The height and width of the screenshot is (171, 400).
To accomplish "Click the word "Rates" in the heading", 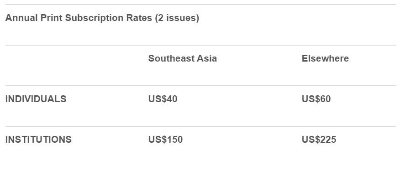I will pos(139,18).
